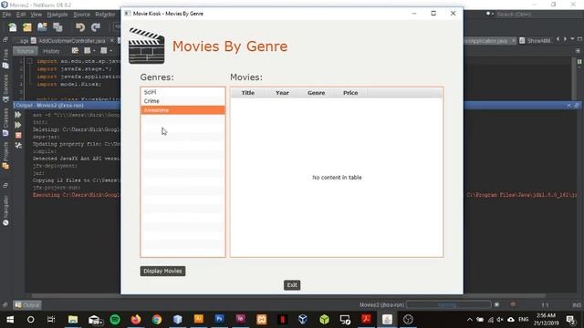Click the stop-task icon next to the progress bar
Viewport: 584px width, 328px height.
(496, 305)
